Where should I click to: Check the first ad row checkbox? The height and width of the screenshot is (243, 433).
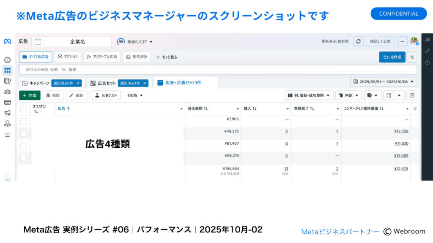click(x=23, y=120)
